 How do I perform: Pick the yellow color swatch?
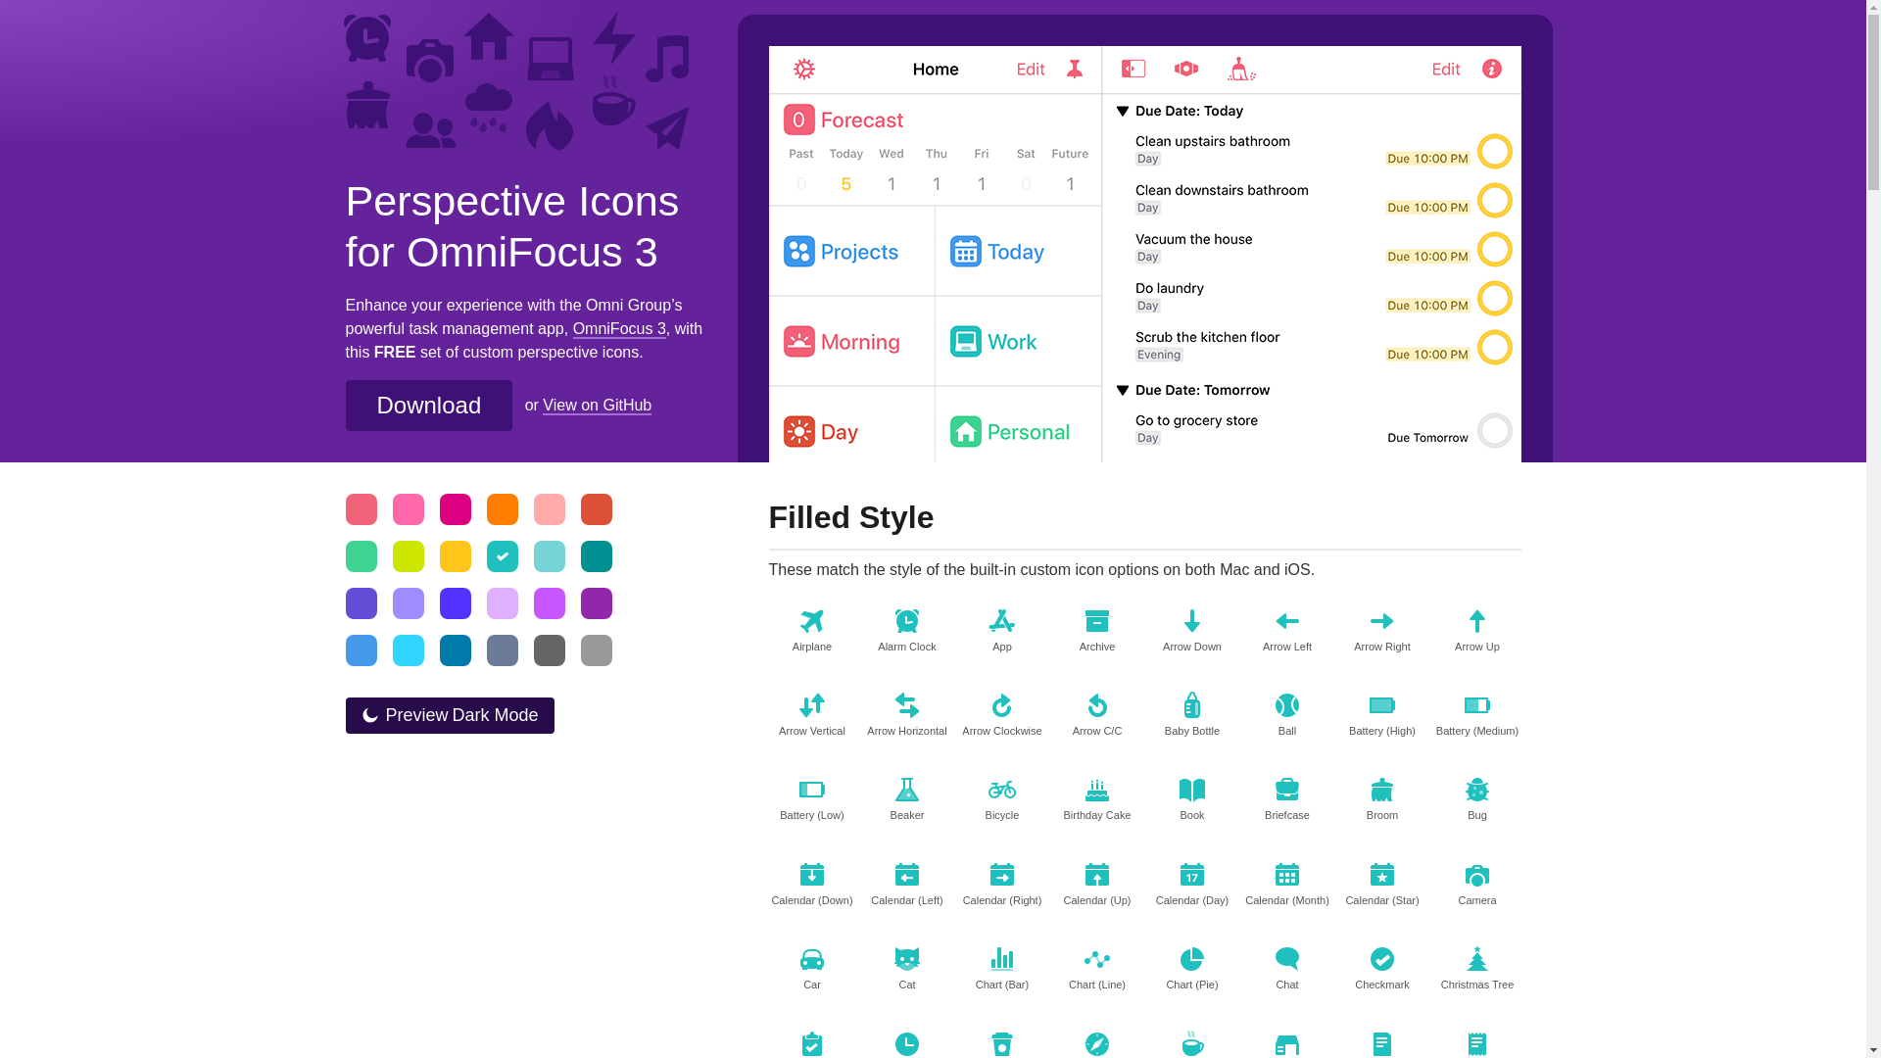coord(456,556)
